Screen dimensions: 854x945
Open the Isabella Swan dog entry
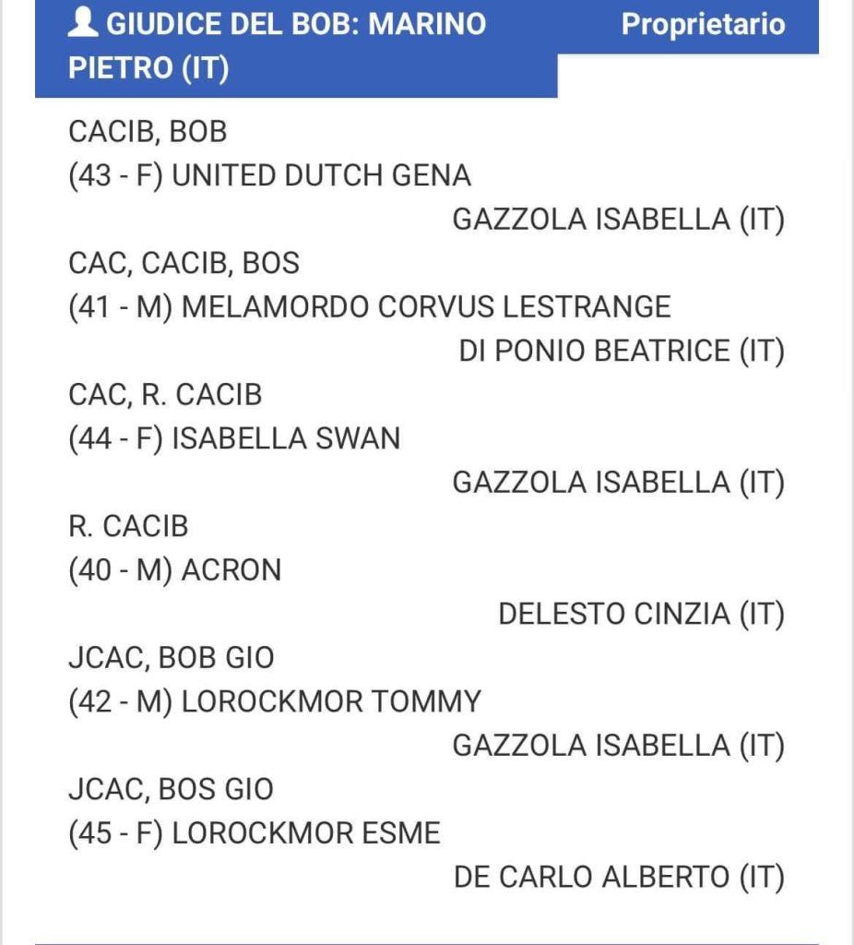click(x=234, y=439)
